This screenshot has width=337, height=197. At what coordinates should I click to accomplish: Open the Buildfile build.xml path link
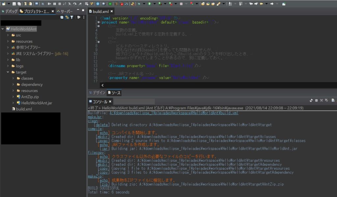tap(174, 113)
